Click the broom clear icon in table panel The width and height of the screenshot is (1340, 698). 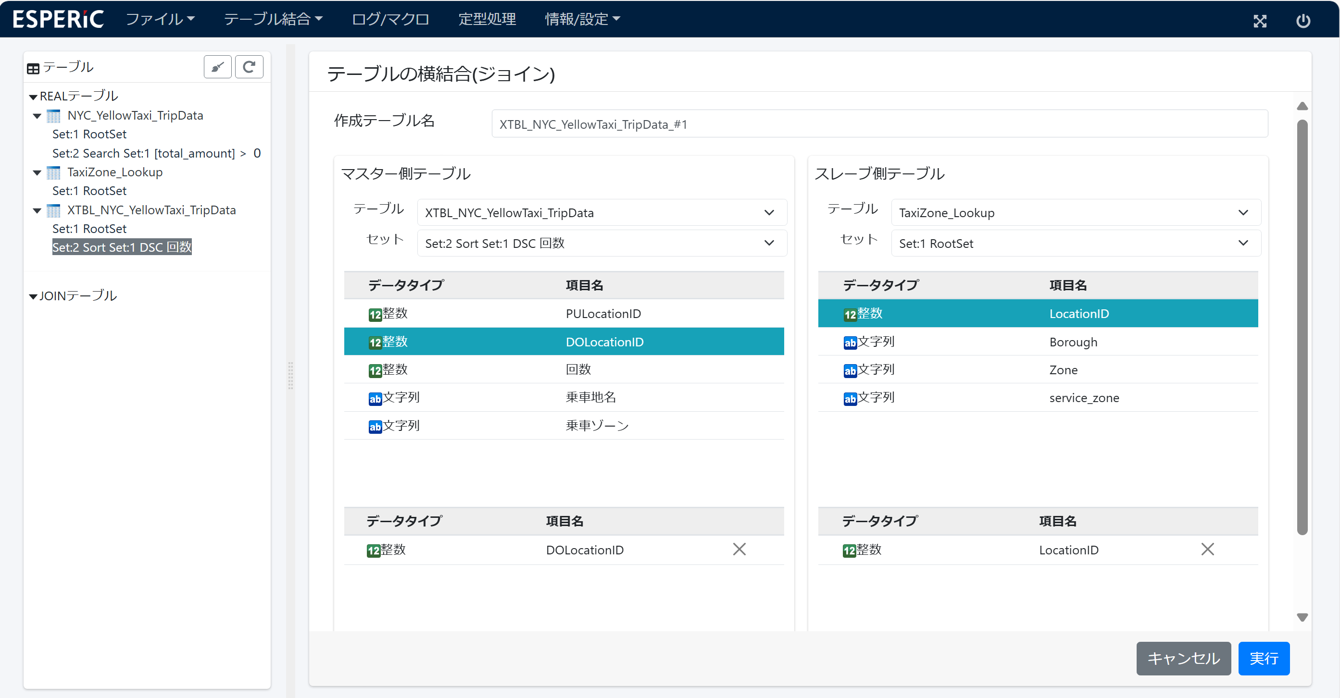217,67
